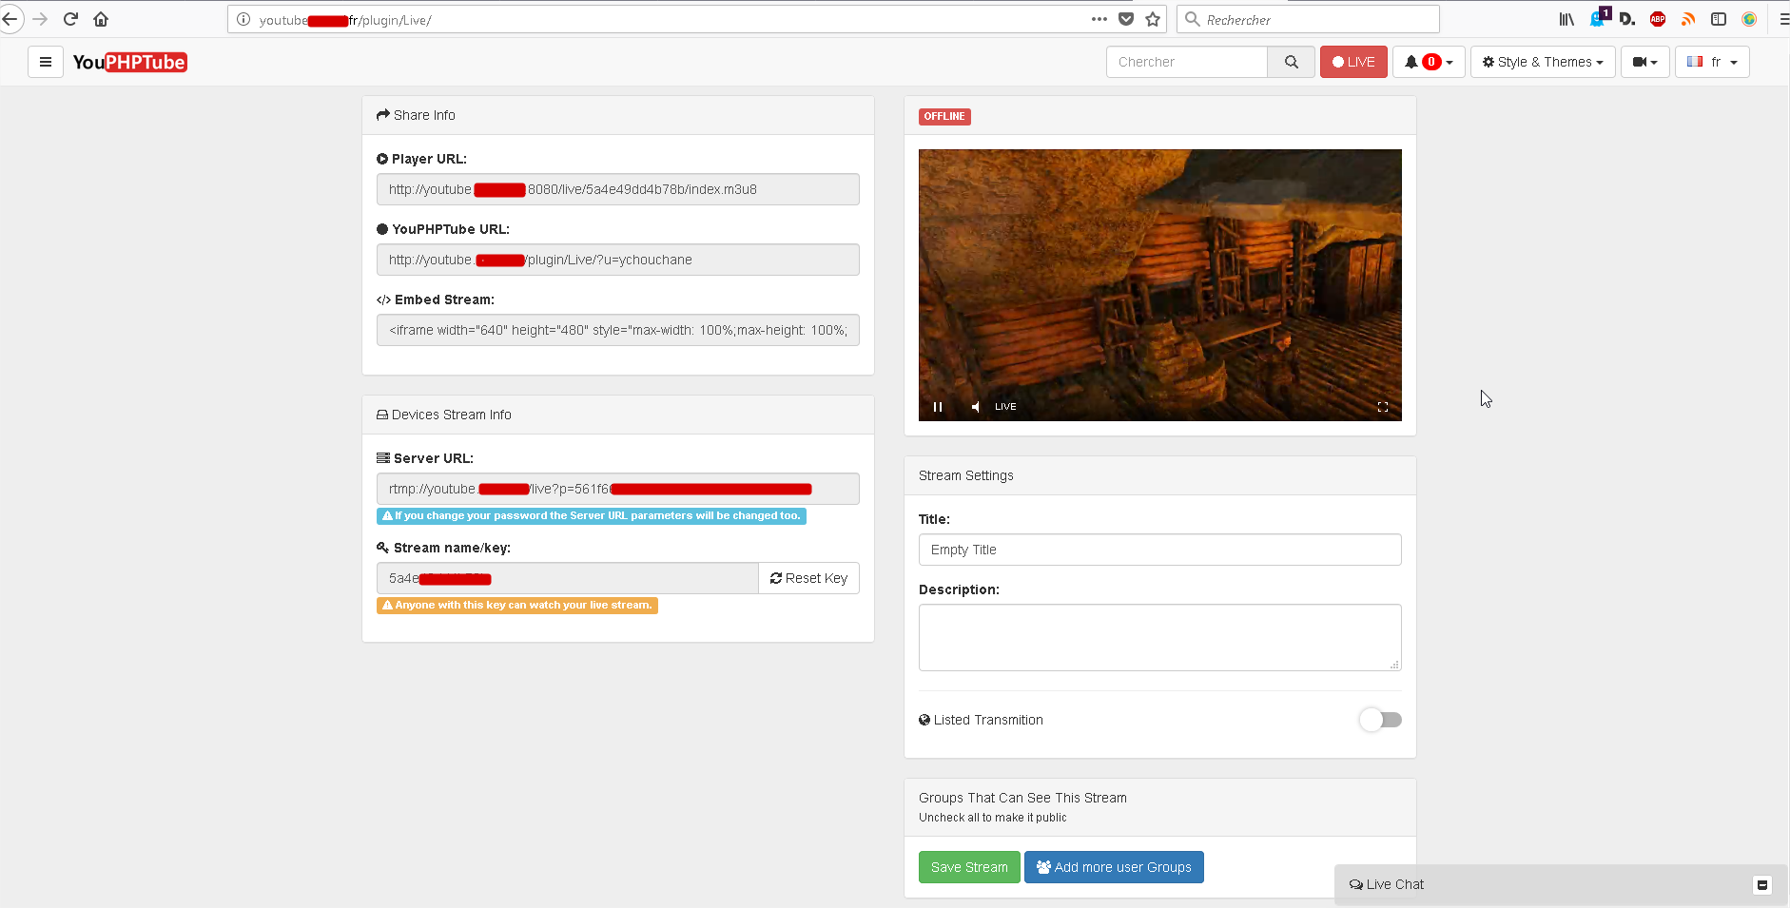
Task: Click the OFFLINE status badge
Action: tap(944, 116)
